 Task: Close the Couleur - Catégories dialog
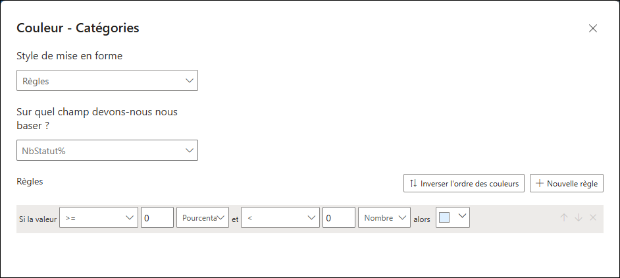pos(593,28)
